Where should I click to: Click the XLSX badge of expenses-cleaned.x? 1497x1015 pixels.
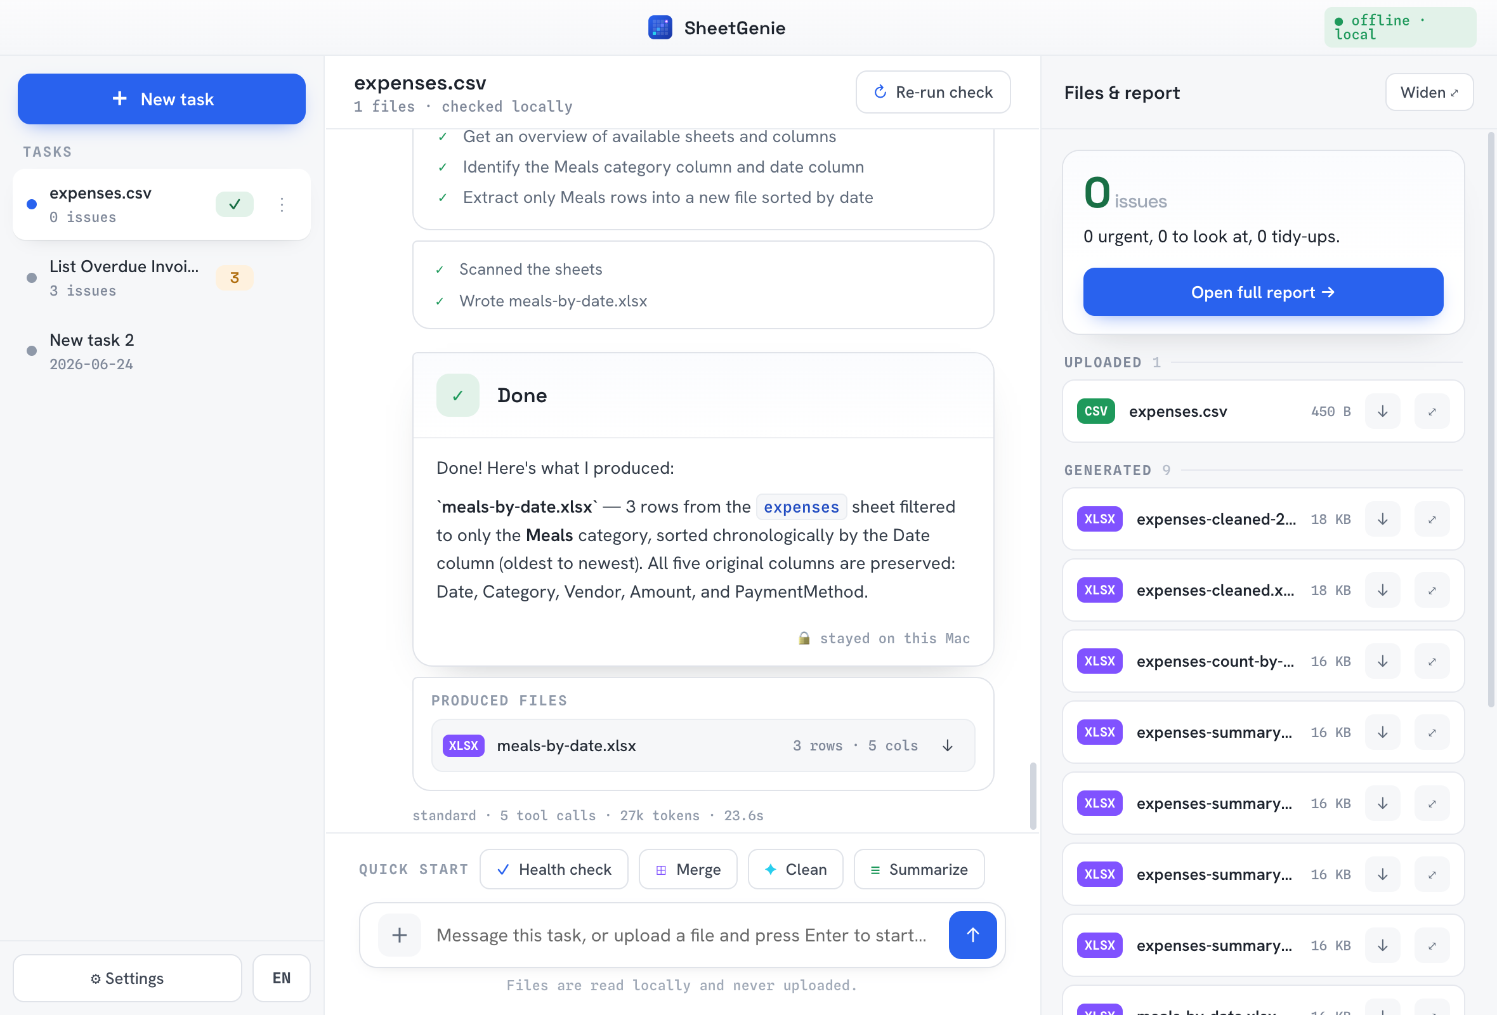pos(1099,590)
